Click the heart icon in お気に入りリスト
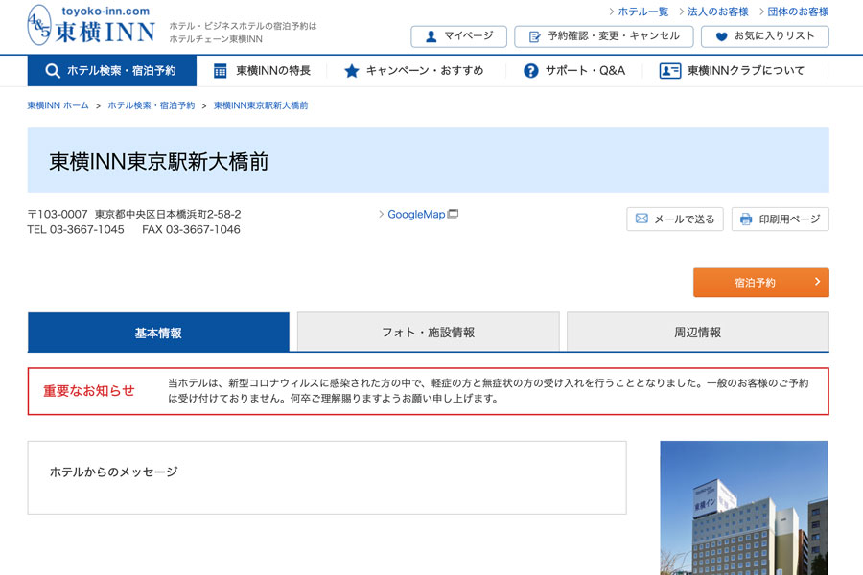Viewport: 863px width, 575px height. pyautogui.click(x=721, y=36)
